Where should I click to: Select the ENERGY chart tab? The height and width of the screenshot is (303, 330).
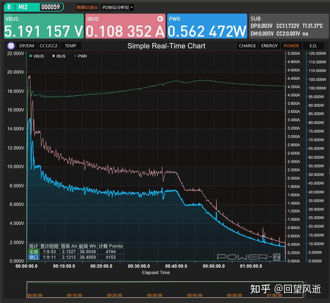[269, 46]
